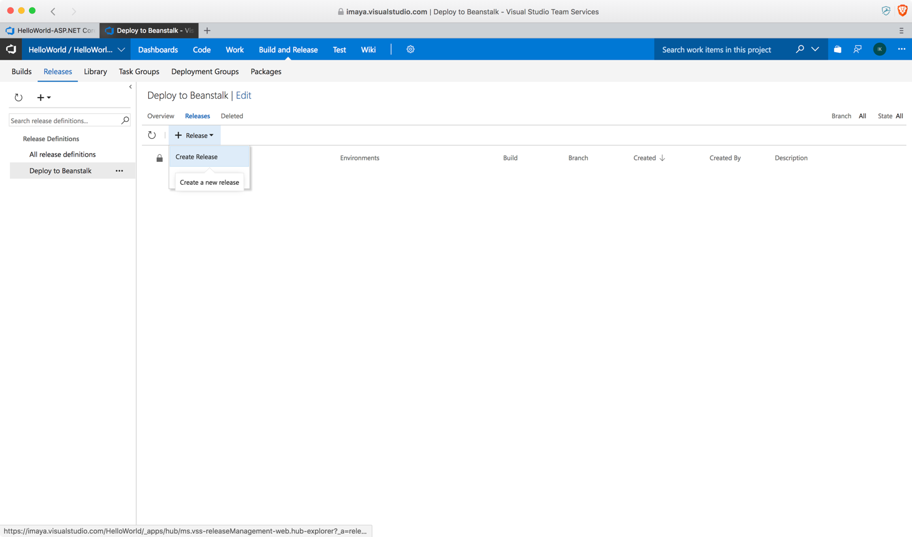Refresh the releases list toolbar icon

[152, 135]
